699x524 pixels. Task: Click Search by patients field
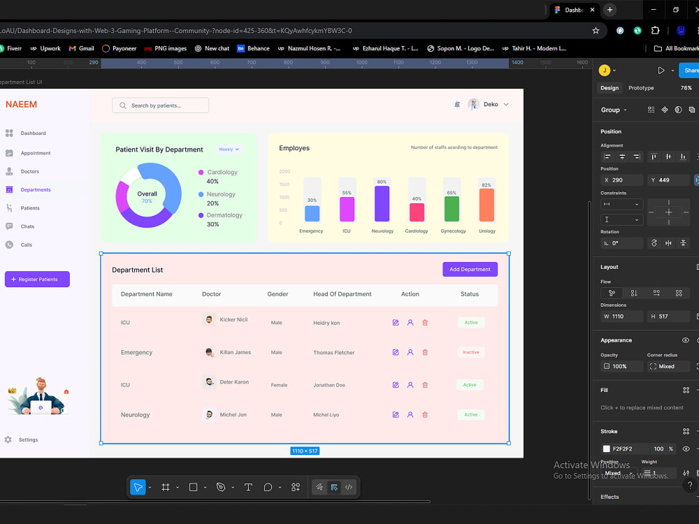coord(161,105)
